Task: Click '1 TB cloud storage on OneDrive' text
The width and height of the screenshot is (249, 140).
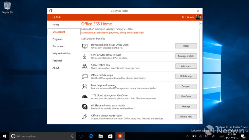Action: pyautogui.click(x=109, y=95)
